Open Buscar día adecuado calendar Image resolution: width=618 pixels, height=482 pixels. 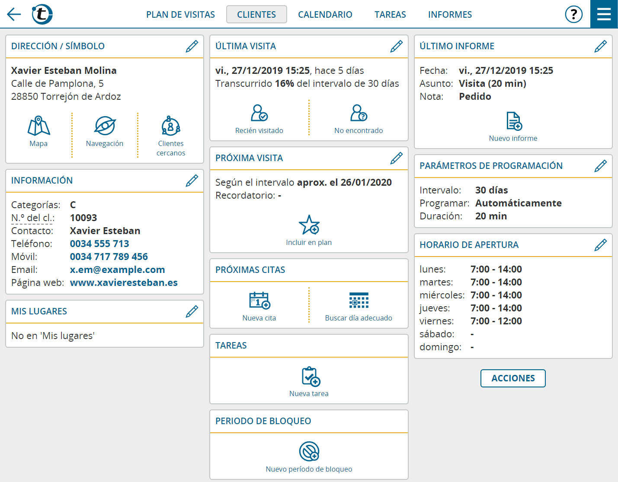click(x=359, y=300)
